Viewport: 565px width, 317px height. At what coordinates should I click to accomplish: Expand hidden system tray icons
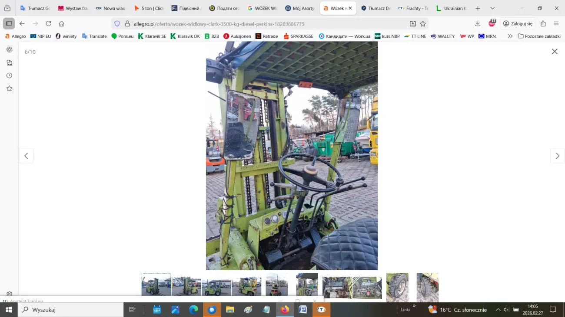[498, 310]
